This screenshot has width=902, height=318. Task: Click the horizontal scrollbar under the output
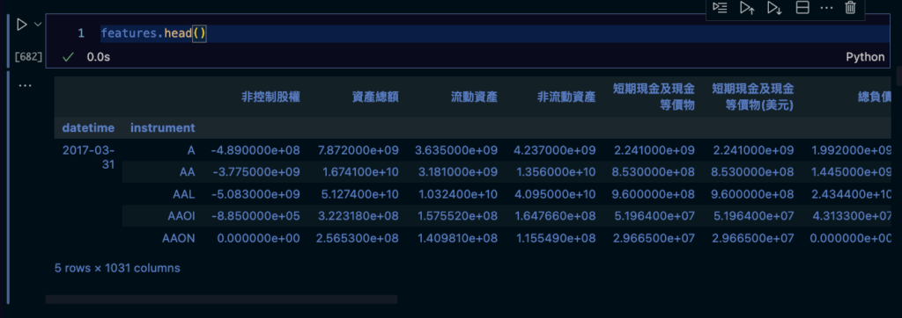[221, 299]
